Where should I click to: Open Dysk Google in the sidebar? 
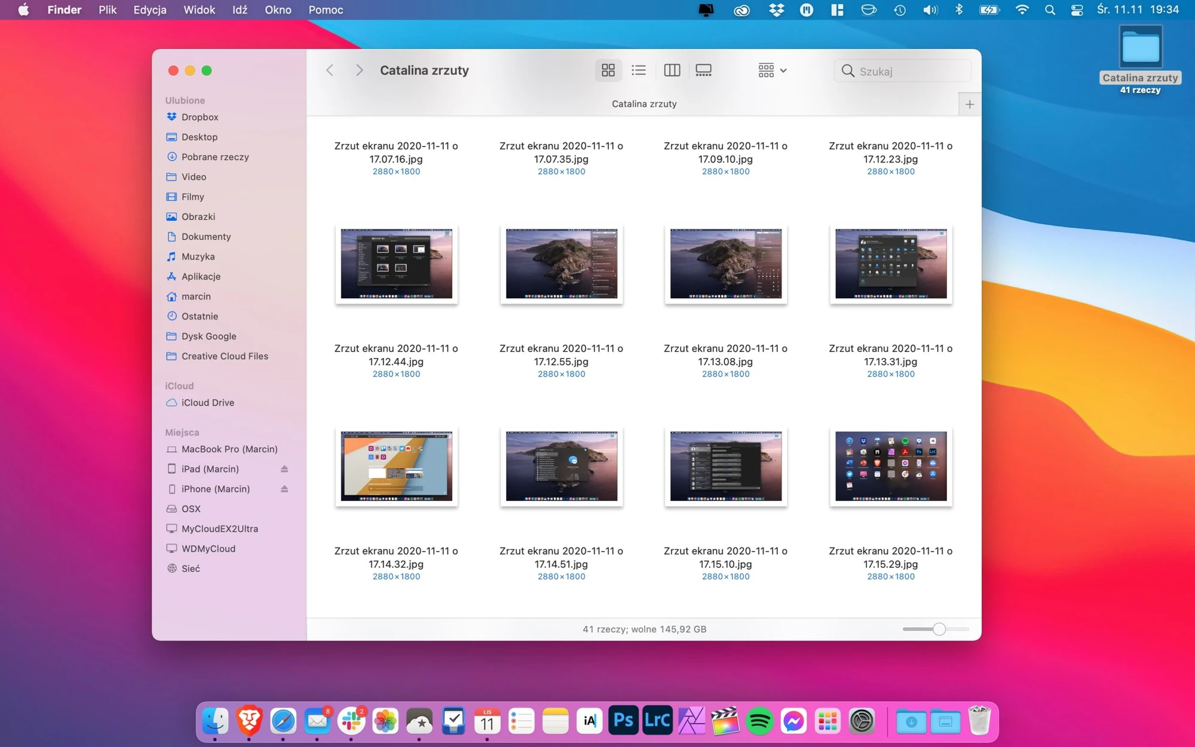pyautogui.click(x=209, y=336)
